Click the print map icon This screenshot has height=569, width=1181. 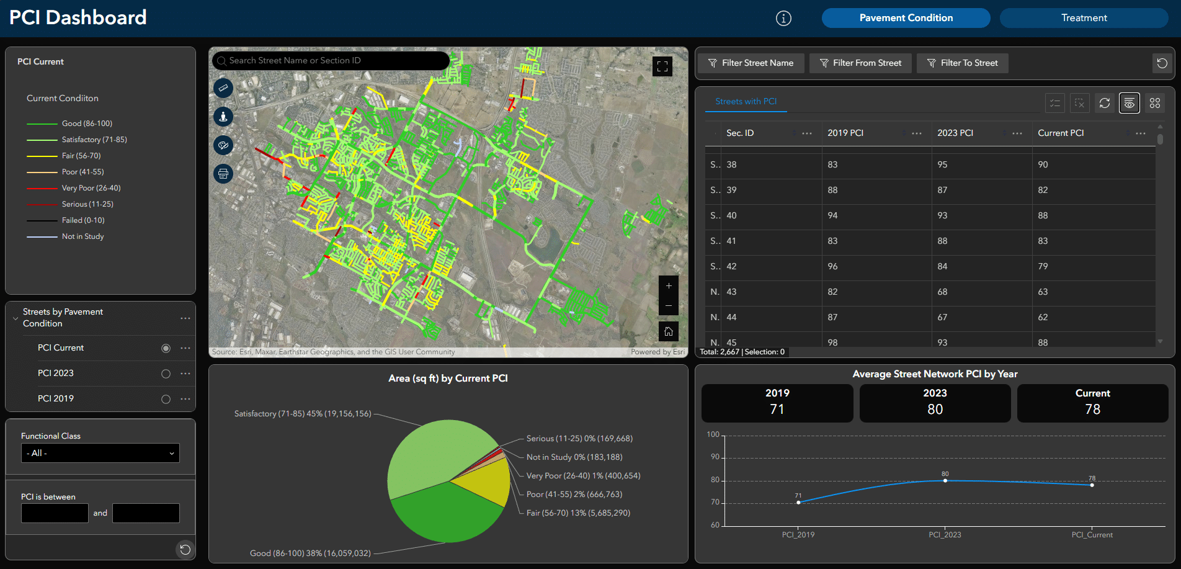point(223,174)
